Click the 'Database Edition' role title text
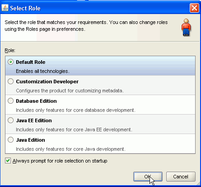201x187 pixels. 36,101
